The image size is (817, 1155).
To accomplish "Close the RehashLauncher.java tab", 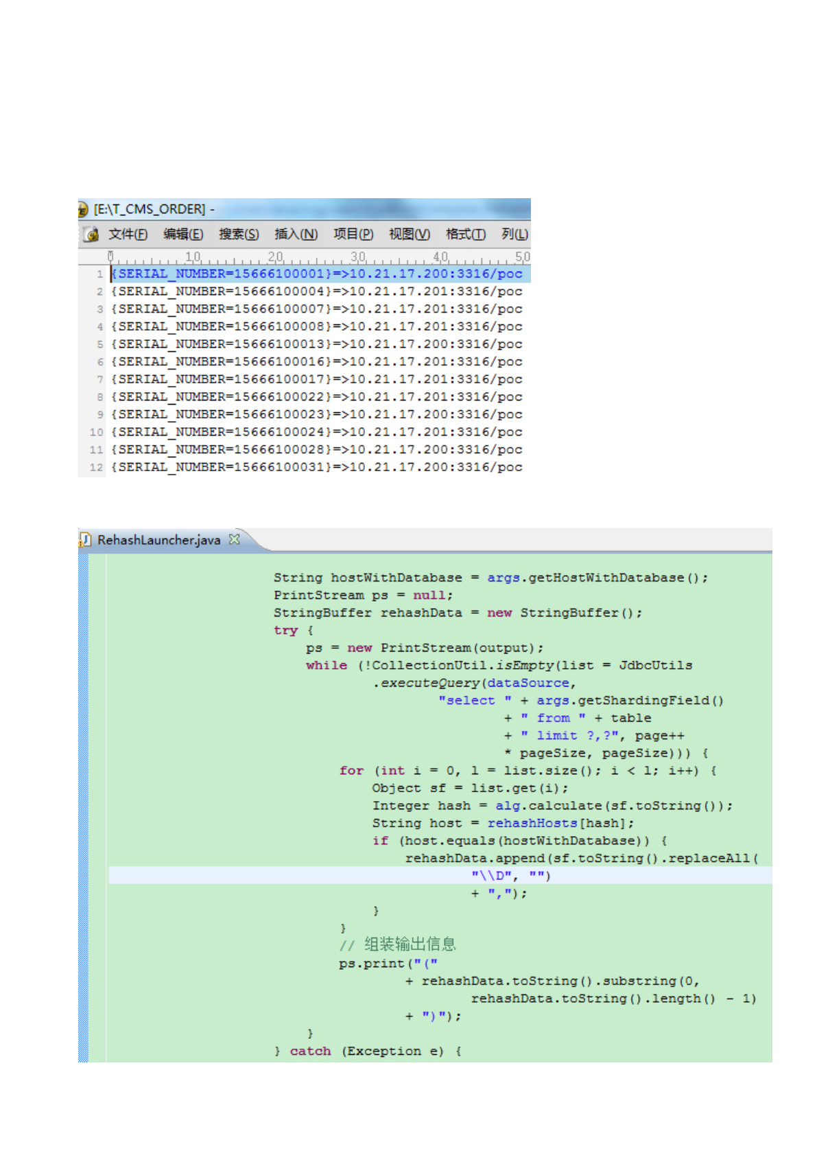I will [x=235, y=540].
